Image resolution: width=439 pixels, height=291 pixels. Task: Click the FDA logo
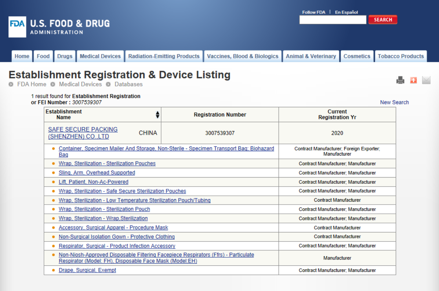tap(17, 27)
